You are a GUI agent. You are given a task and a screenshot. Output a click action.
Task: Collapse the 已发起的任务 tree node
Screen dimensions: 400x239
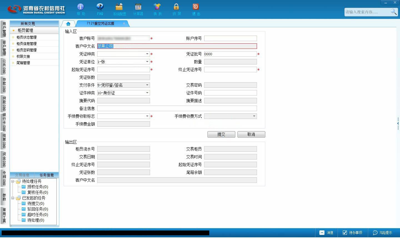tap(12, 198)
